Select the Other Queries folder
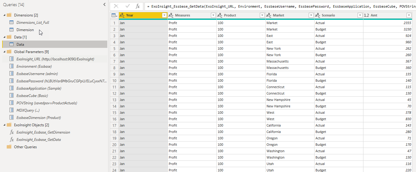Image resolution: width=416 pixels, height=172 pixels. [x=25, y=147]
